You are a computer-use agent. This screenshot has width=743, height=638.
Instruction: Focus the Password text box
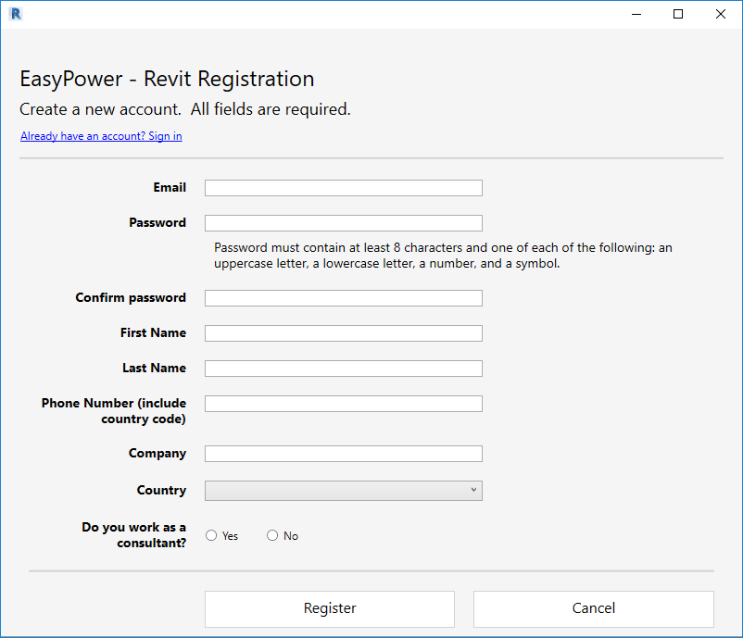click(343, 223)
